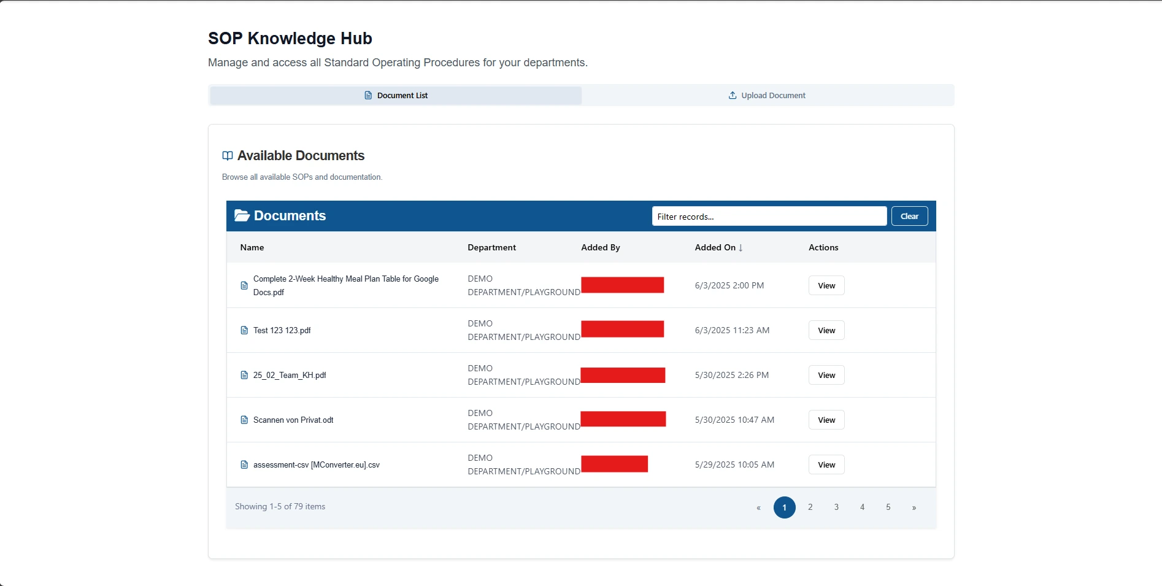View the Test 123 123.pdf document

[826, 330]
